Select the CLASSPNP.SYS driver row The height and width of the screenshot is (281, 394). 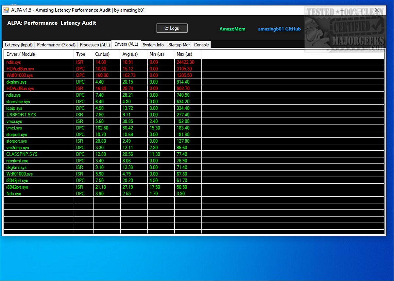point(194,154)
